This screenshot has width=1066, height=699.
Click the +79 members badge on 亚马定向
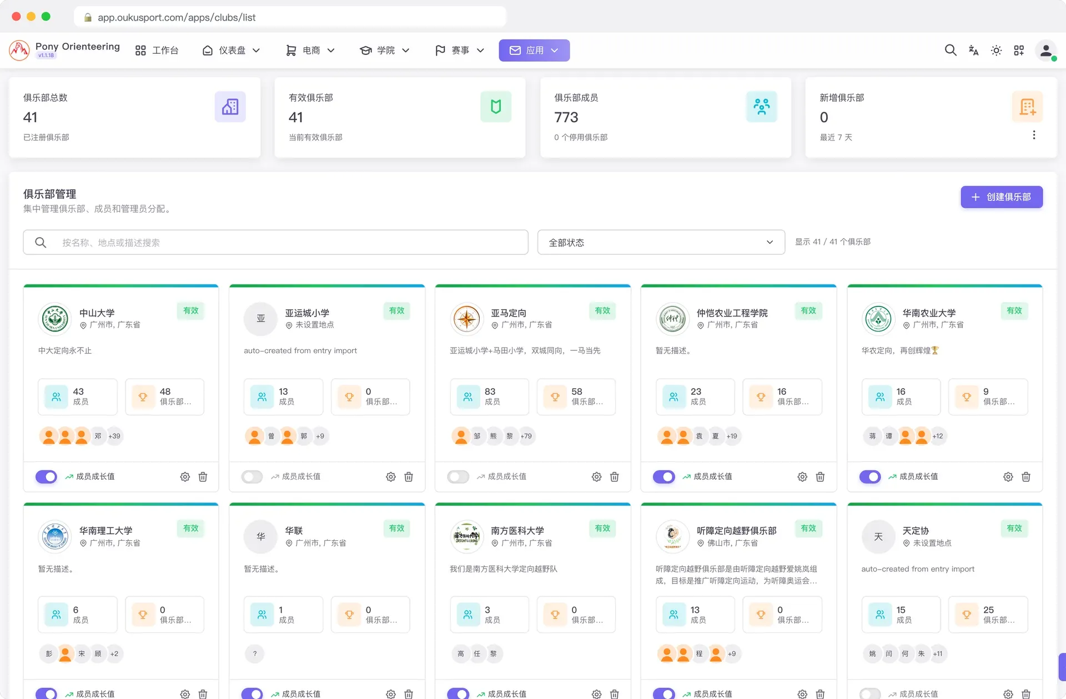(526, 436)
